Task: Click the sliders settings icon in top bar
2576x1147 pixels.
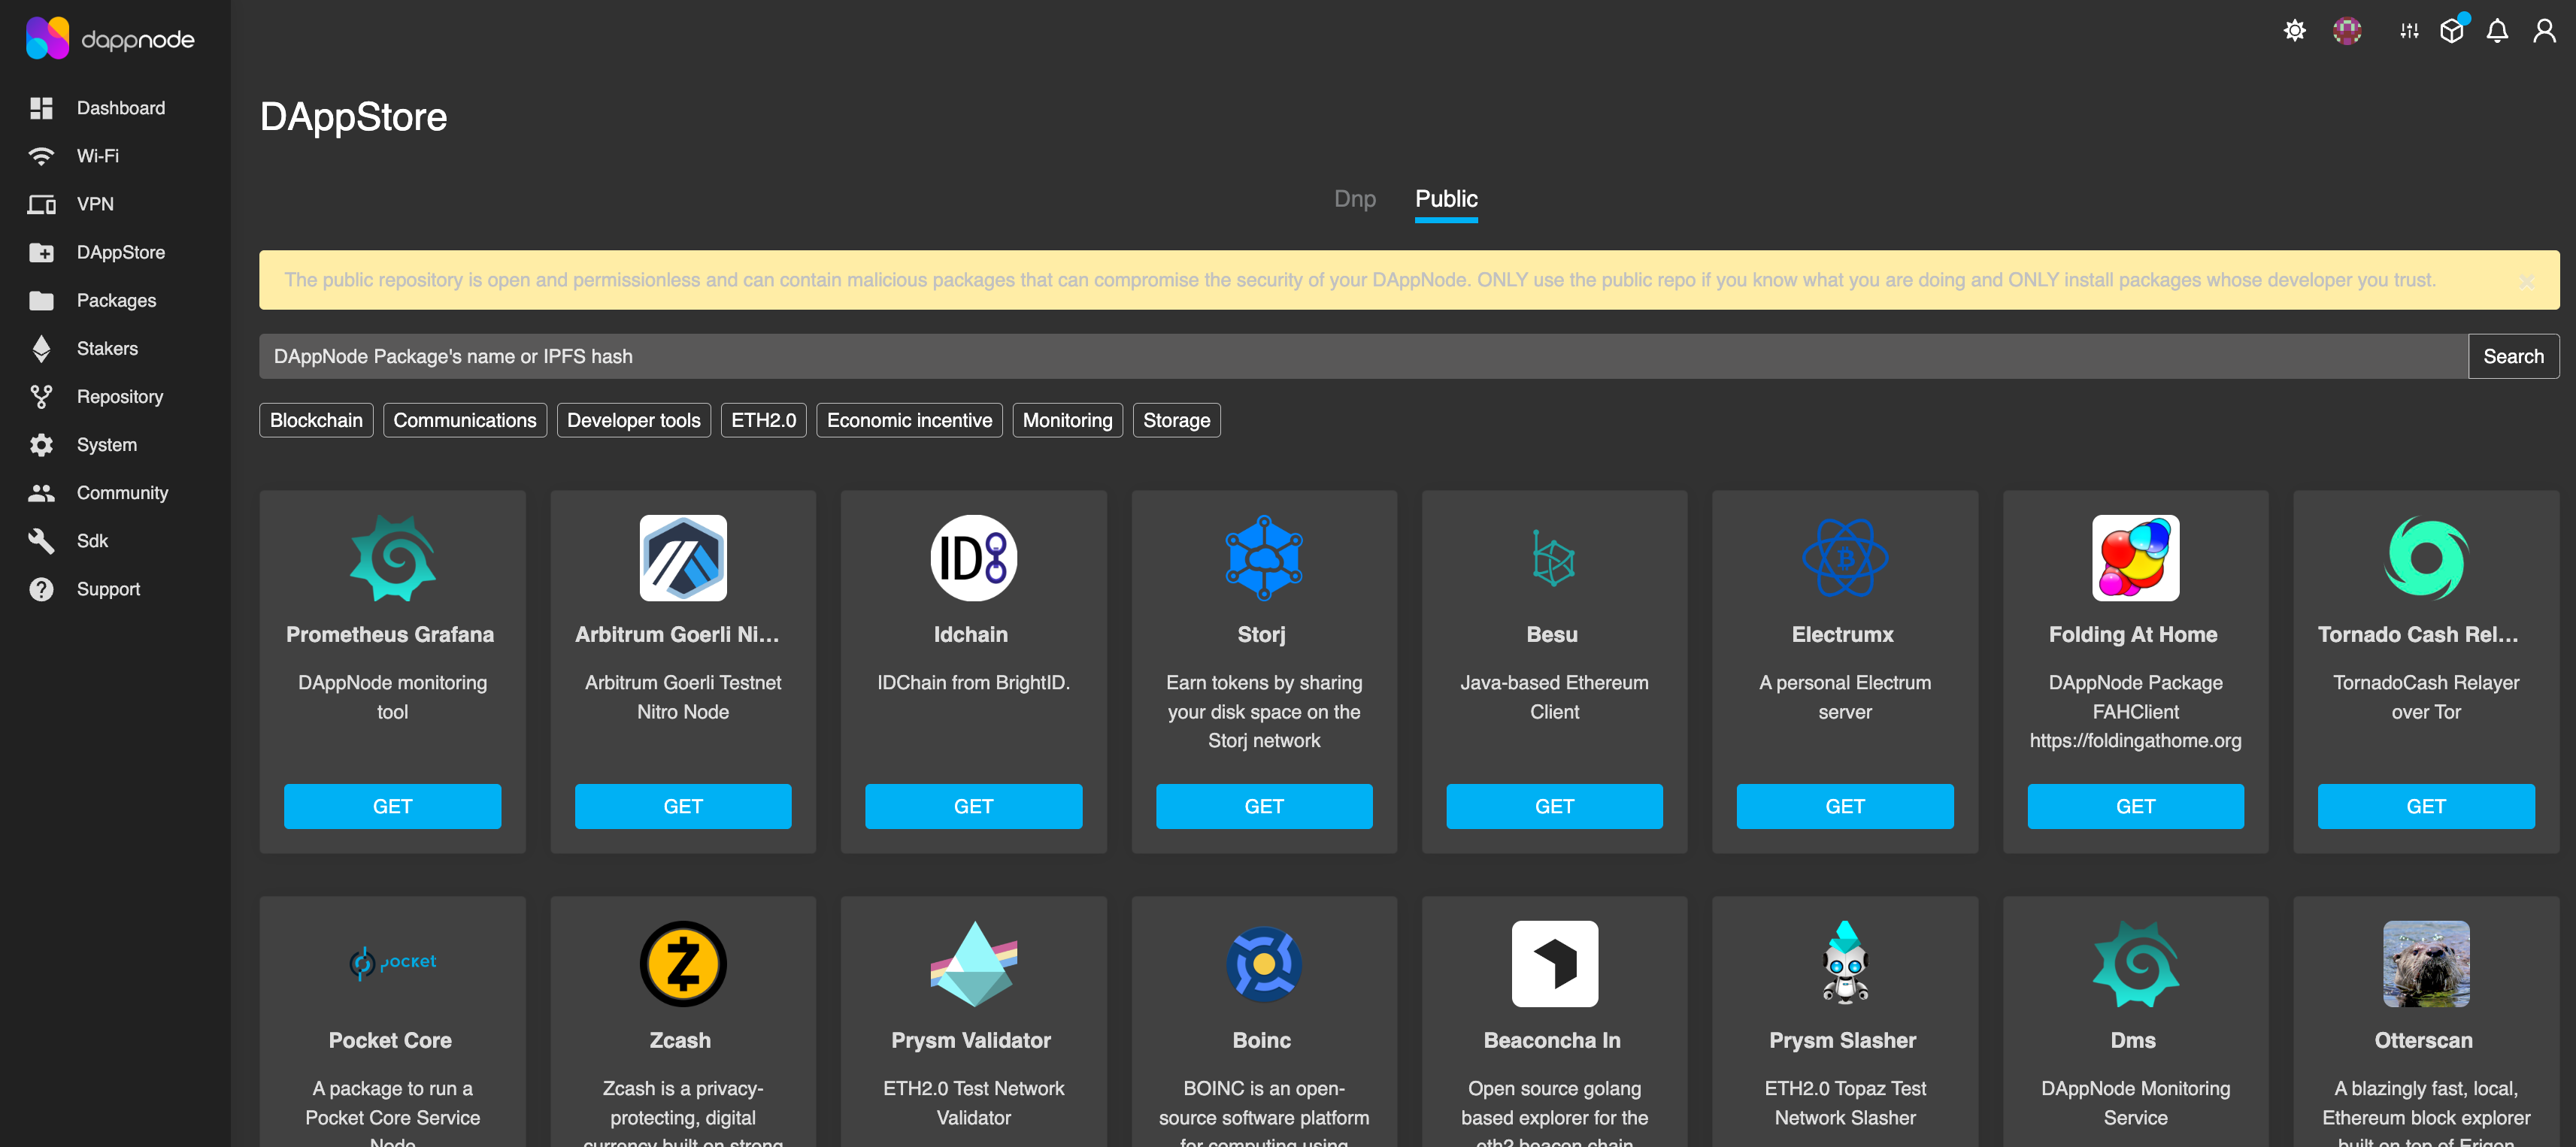Action: tap(2408, 31)
